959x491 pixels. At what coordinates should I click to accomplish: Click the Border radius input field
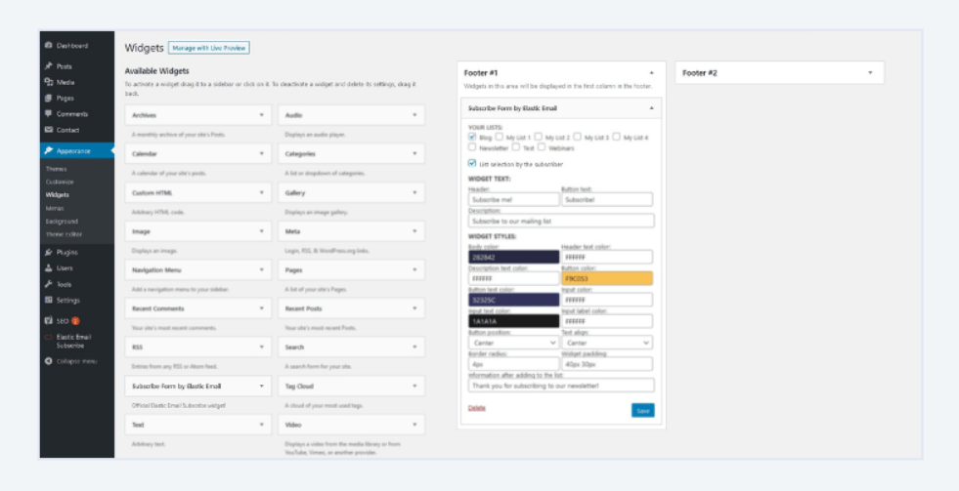click(514, 364)
